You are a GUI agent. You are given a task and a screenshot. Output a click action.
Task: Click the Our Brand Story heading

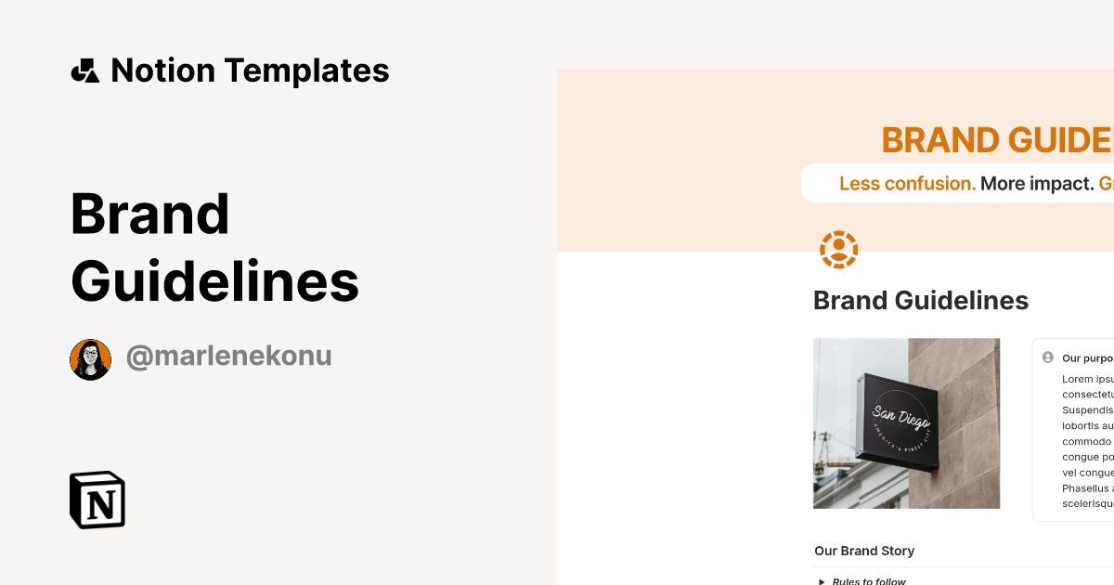pyautogui.click(x=864, y=551)
